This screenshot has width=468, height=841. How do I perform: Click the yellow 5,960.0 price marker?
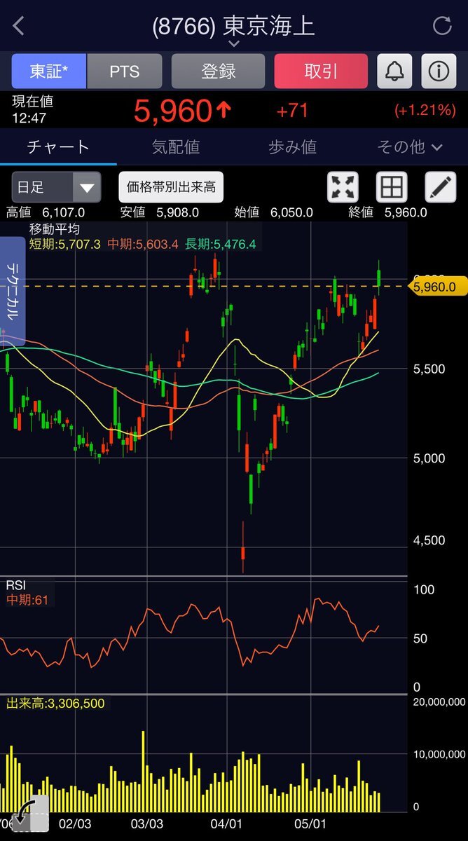[435, 286]
